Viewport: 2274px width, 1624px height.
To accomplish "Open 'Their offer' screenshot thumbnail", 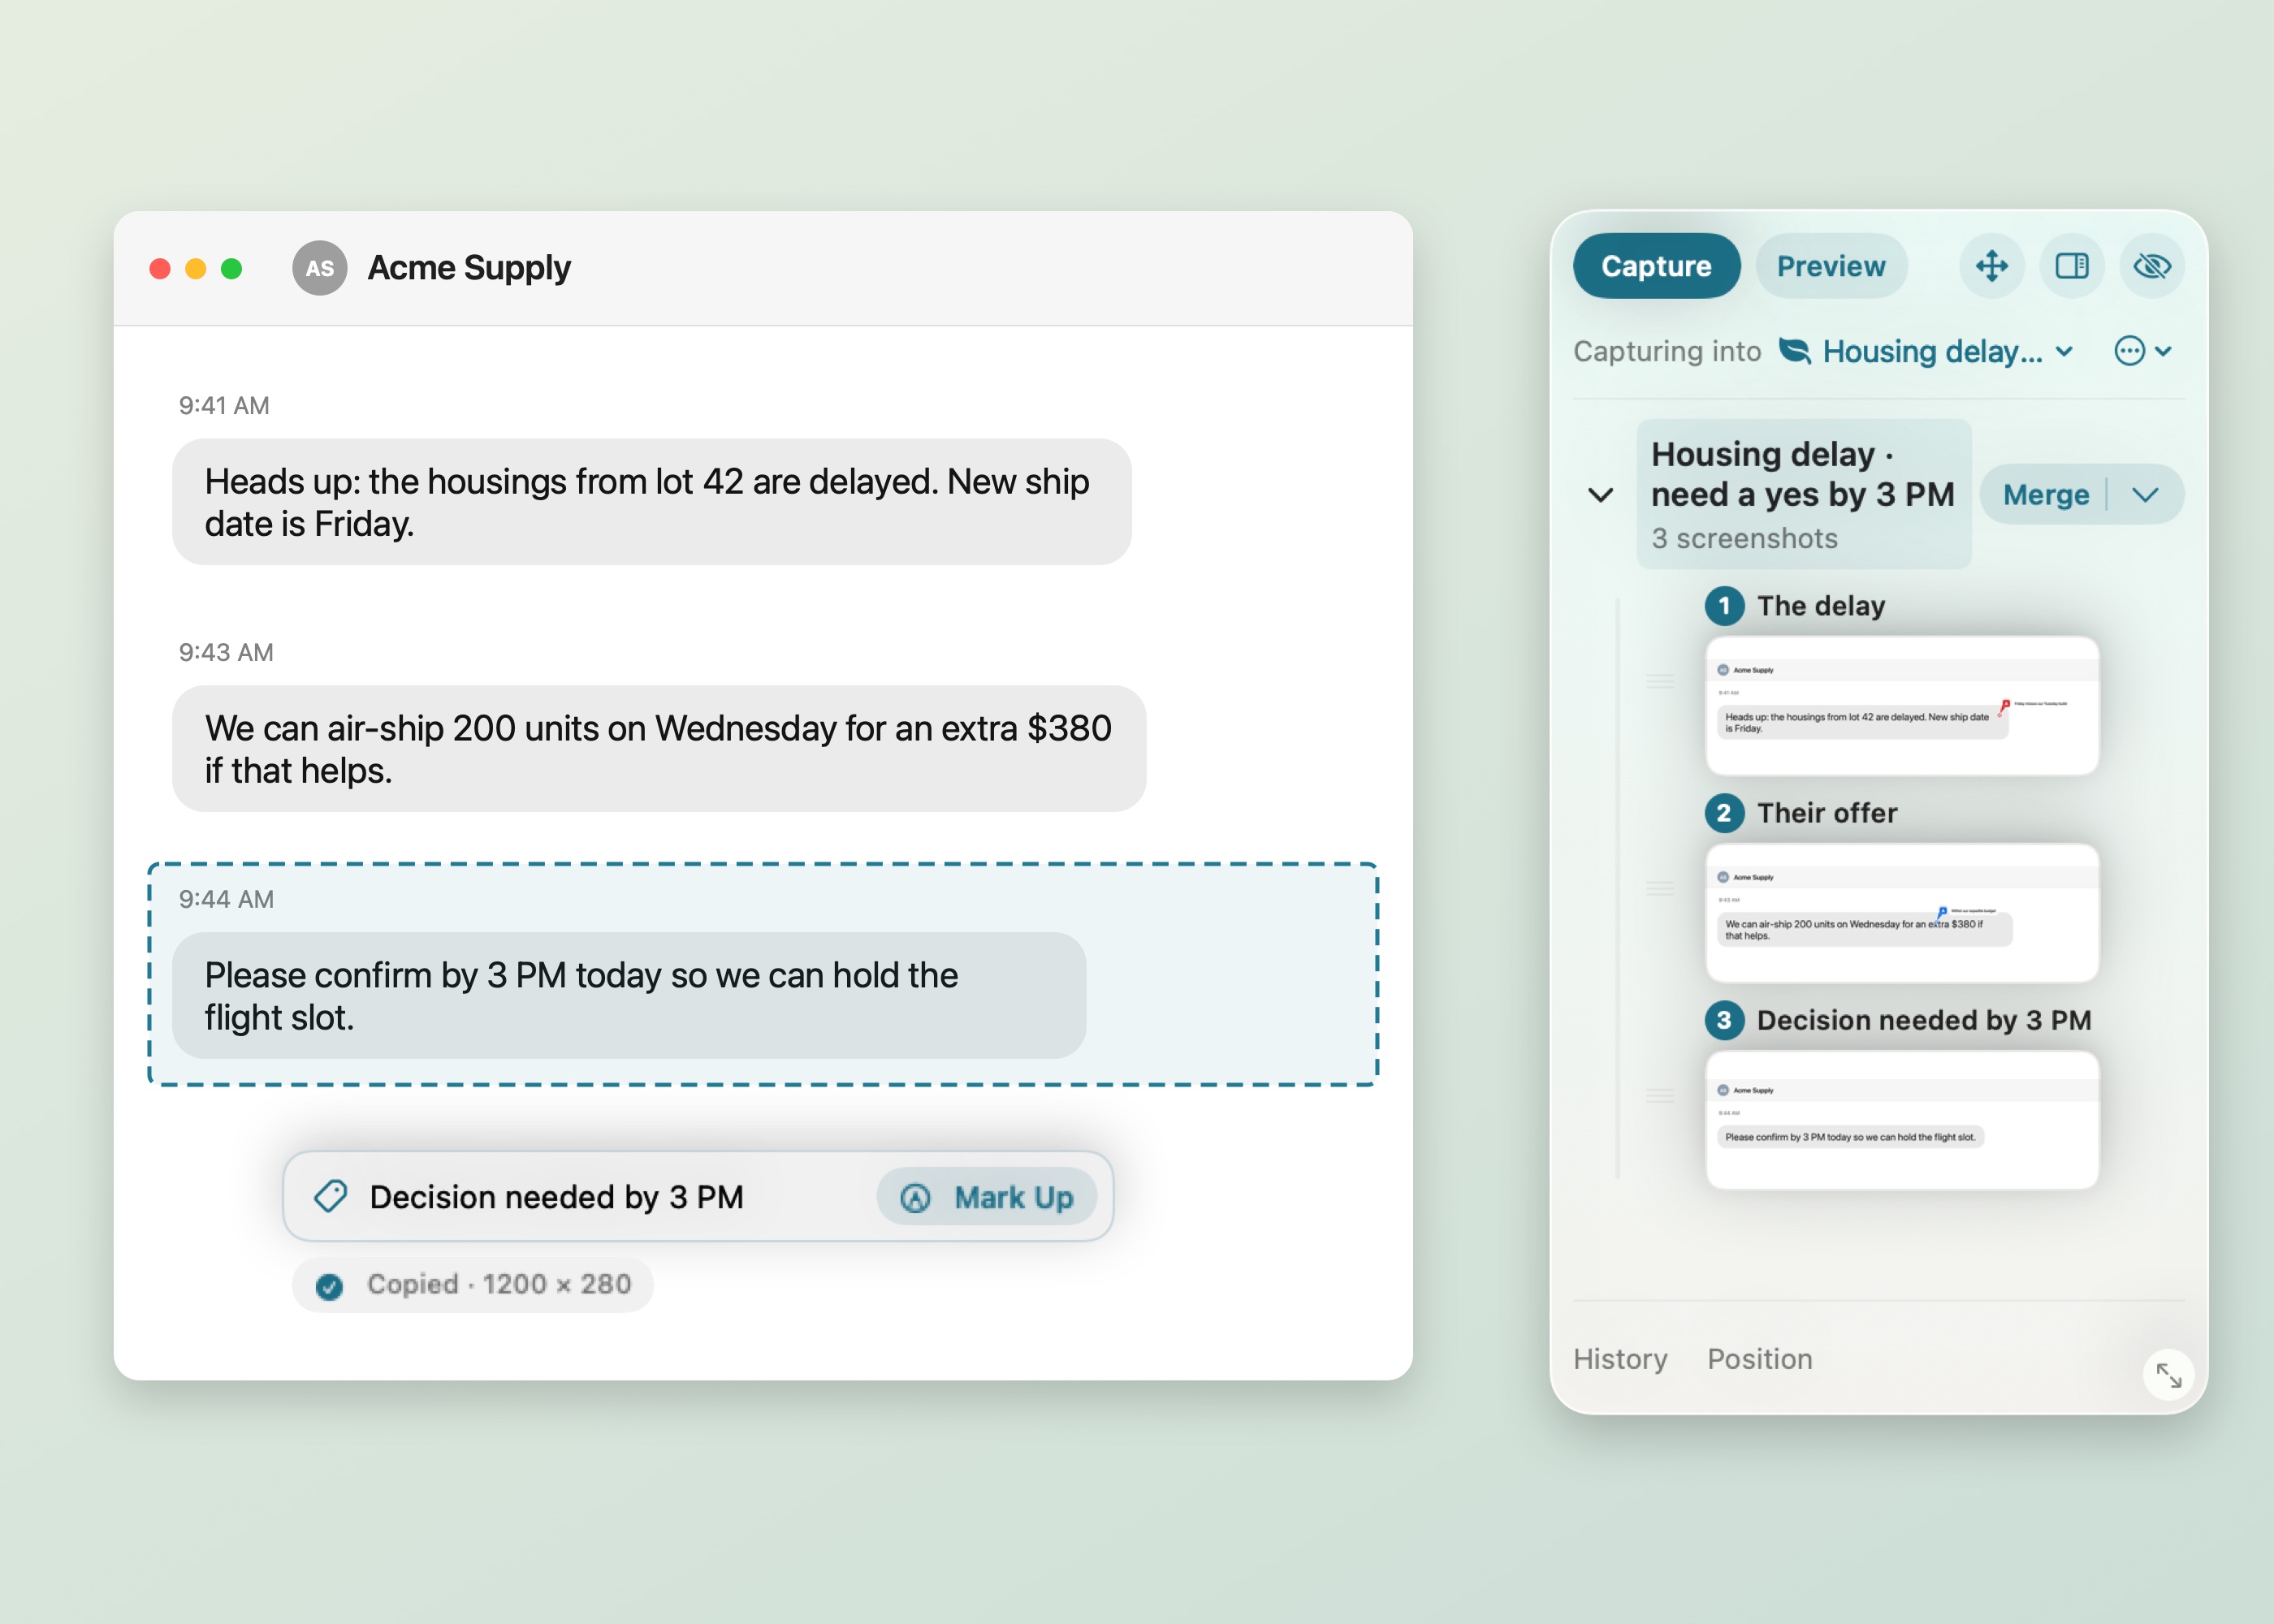I will pyautogui.click(x=1901, y=913).
